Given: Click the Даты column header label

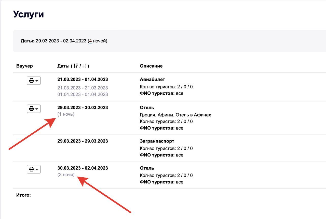Looking at the screenshot, I should coord(63,66).
